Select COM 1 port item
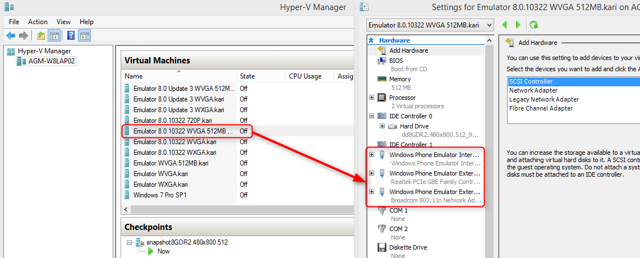The width and height of the screenshot is (640, 258). (x=398, y=210)
